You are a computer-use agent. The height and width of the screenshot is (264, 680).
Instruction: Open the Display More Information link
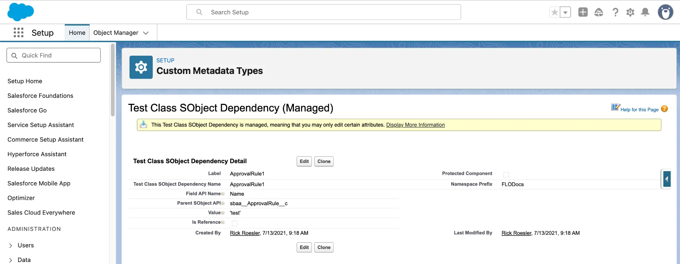tap(415, 125)
